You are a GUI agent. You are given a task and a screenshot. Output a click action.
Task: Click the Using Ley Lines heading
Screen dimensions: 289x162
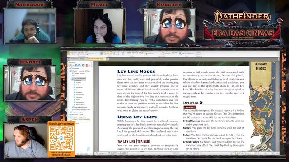tap(137, 117)
